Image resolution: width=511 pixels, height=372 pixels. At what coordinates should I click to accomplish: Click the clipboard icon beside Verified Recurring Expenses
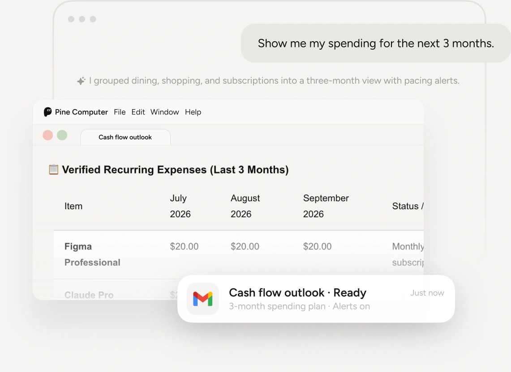coord(53,169)
